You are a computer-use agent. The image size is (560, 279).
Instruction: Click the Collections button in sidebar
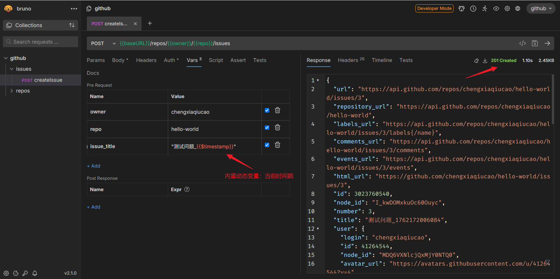coord(41,25)
